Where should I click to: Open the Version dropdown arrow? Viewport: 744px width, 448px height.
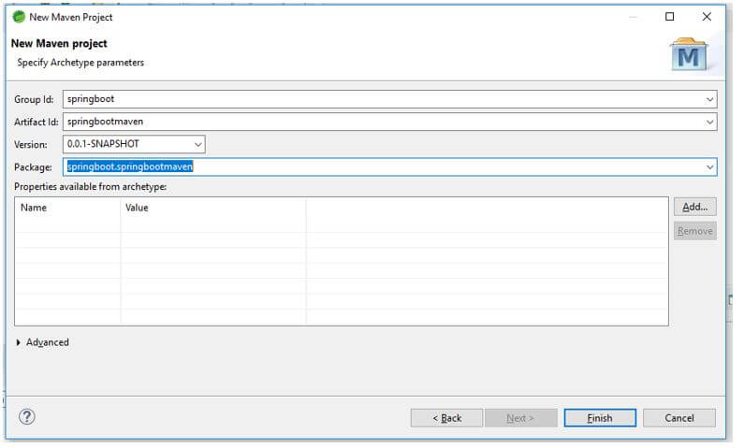197,145
